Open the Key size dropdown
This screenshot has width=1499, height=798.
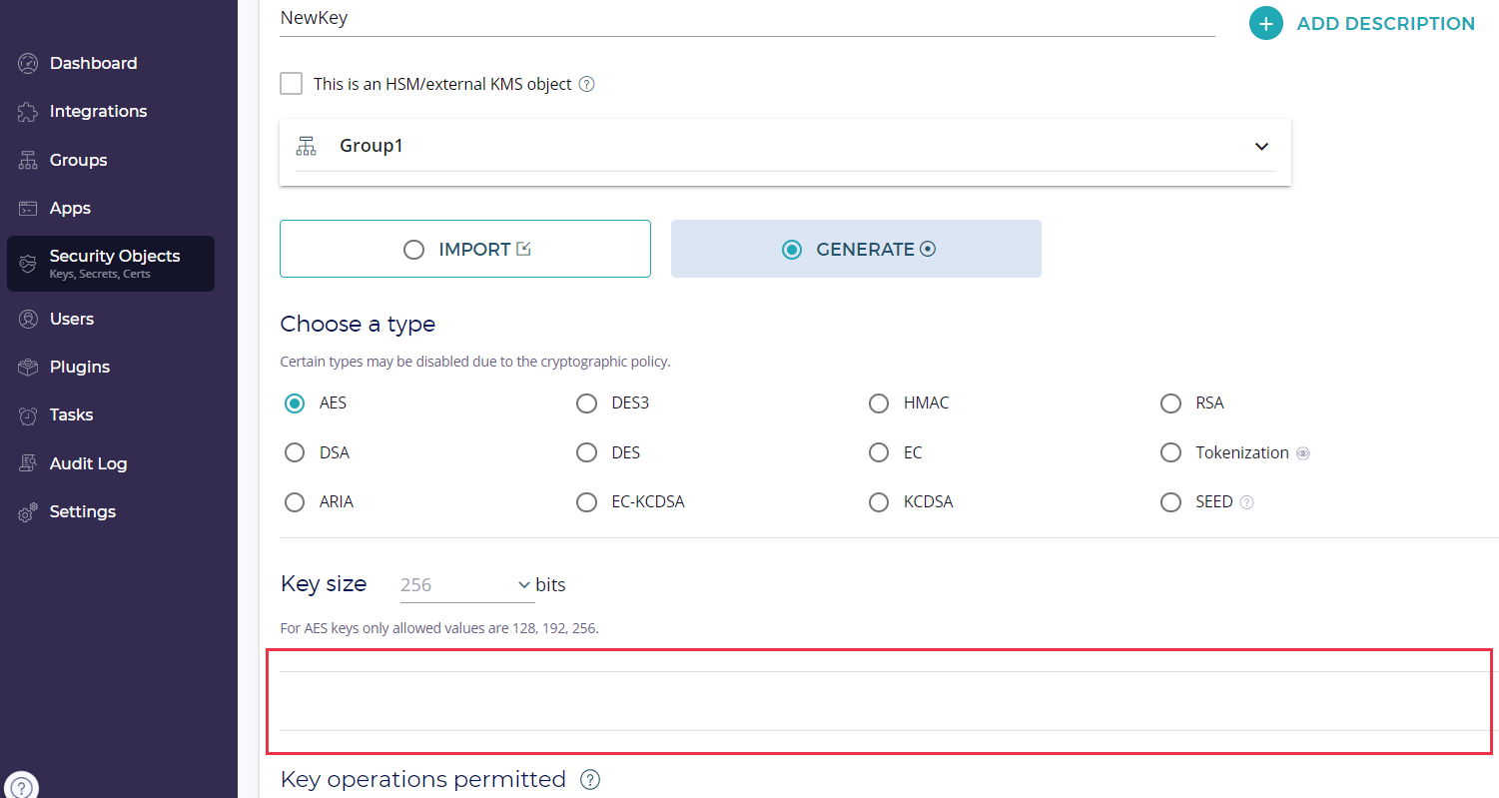coord(466,585)
